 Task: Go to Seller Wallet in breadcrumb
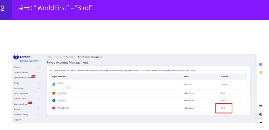(69, 57)
